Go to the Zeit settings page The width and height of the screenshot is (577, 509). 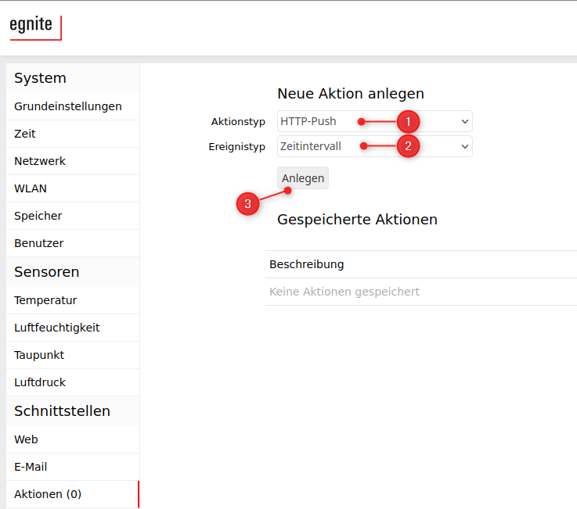25,134
